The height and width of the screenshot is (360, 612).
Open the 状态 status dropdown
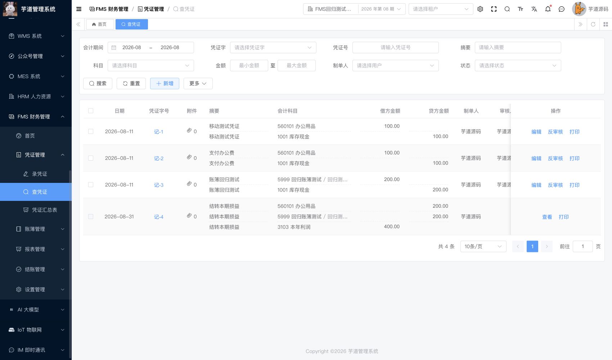coord(518,66)
